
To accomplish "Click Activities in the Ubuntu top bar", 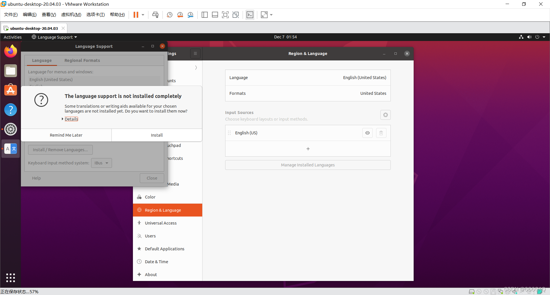I will 13,37.
